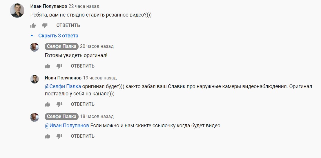321x158 pixels.
Task: Click ОТВЕТИТЬ under 'Готовы увидеть оригинал!'
Action: (x=83, y=66)
